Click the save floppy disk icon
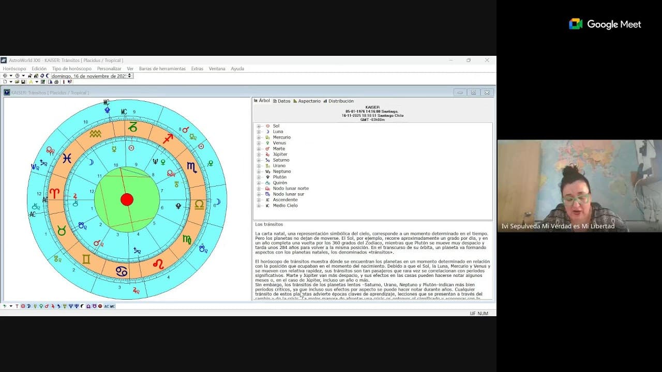662x372 pixels. click(x=23, y=82)
